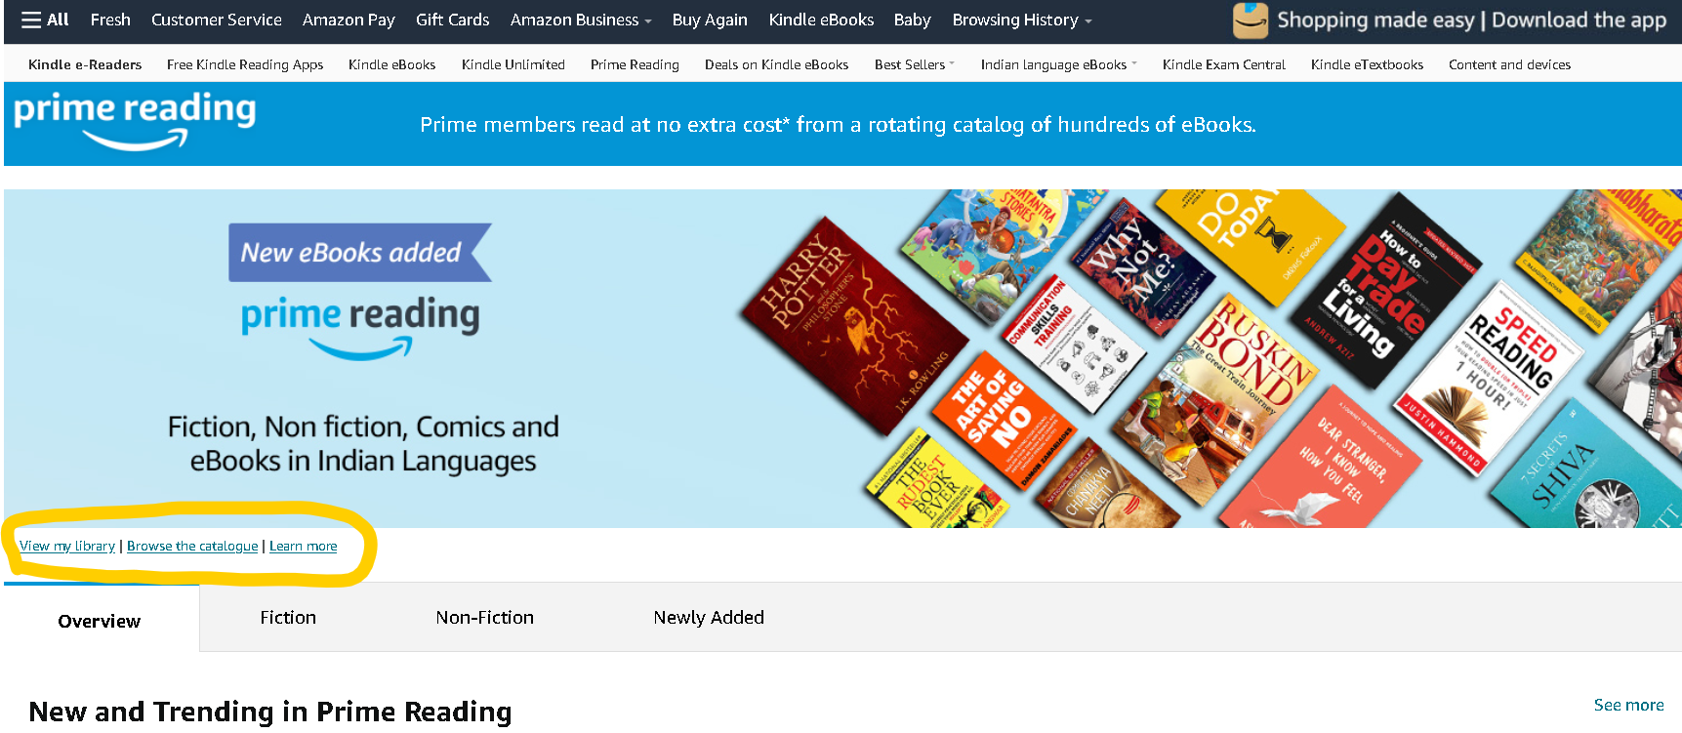Viewport: 1682px width, 733px height.
Task: Click the View my library link
Action: point(67,546)
